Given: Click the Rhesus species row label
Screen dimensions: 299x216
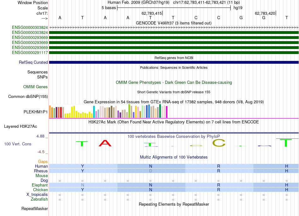Looking at the screenshot, I should point(41,171).
